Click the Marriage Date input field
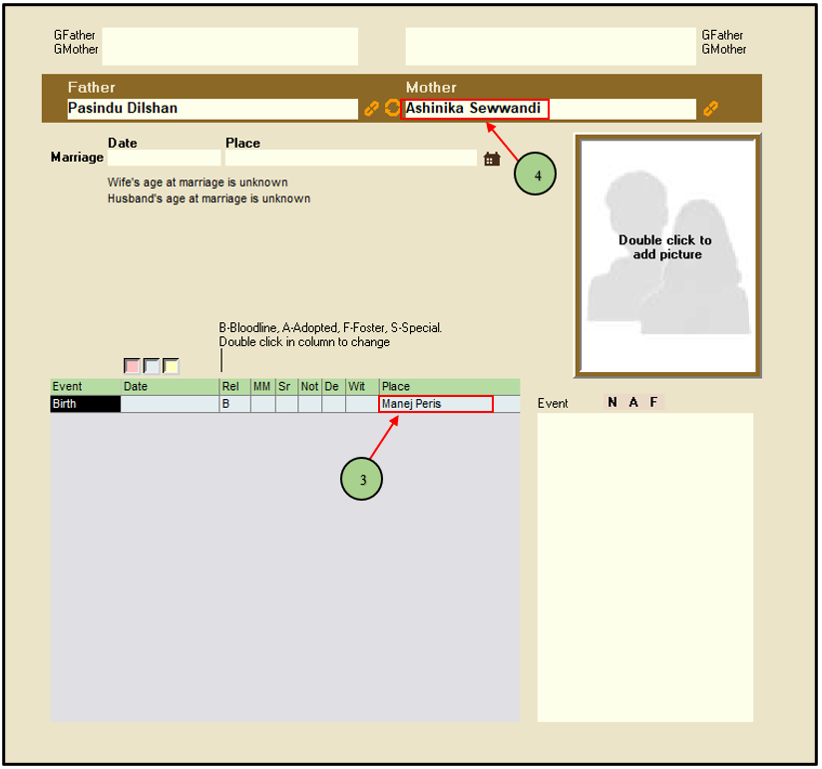The image size is (822, 769). [x=164, y=159]
